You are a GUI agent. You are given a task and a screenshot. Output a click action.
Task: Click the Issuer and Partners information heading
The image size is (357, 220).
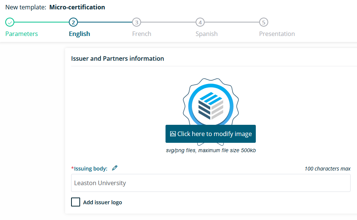pos(117,58)
